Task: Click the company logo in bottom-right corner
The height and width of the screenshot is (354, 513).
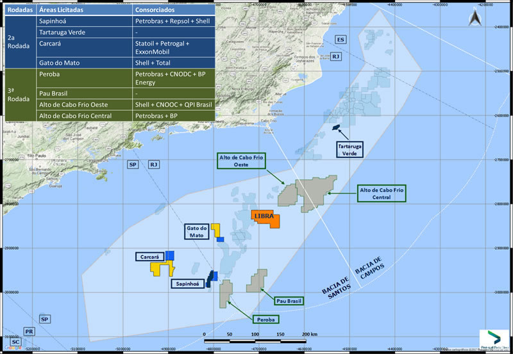Action: click(x=494, y=339)
